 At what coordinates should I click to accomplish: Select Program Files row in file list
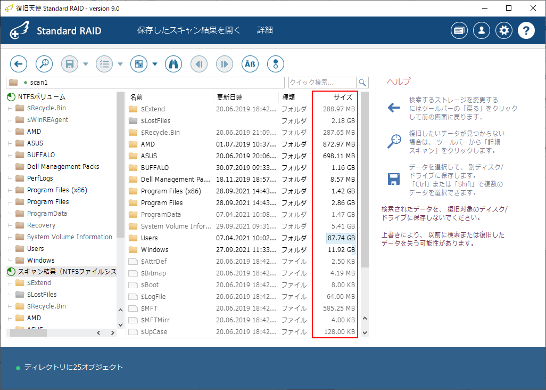[x=242, y=203]
